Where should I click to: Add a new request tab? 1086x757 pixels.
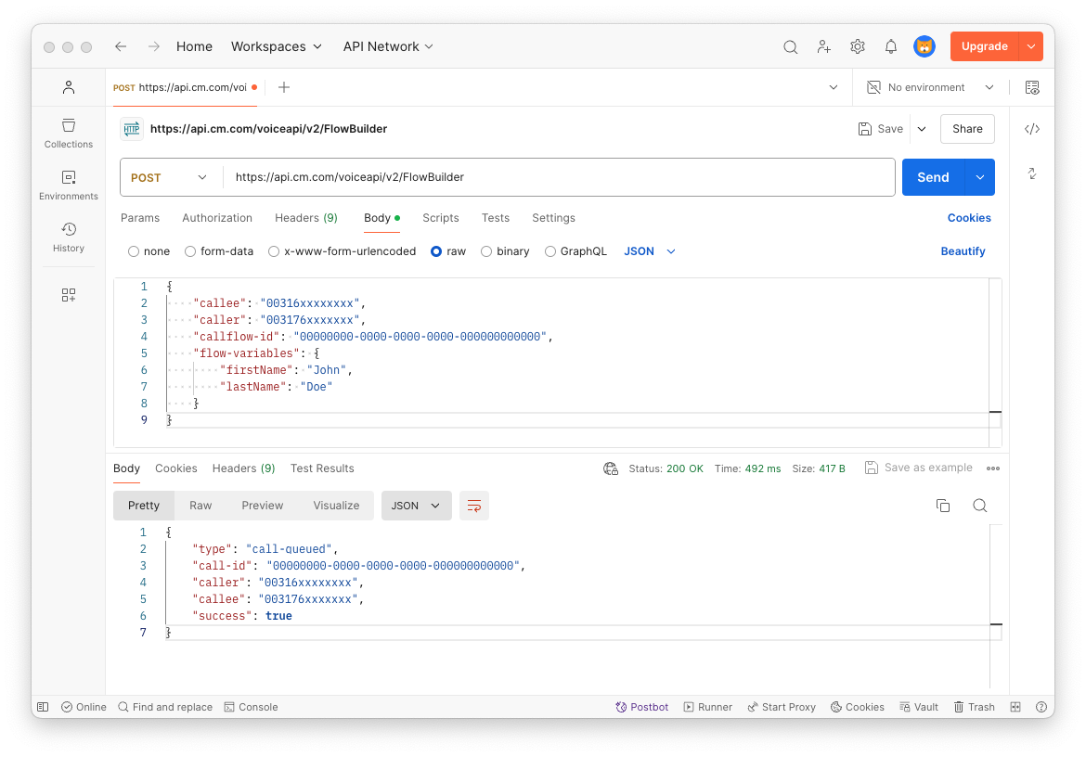[x=284, y=87]
